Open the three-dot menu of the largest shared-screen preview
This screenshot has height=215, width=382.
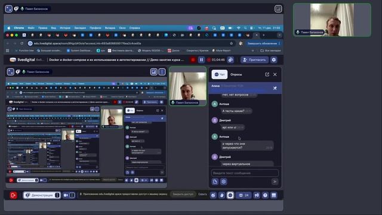[x=162, y=72]
